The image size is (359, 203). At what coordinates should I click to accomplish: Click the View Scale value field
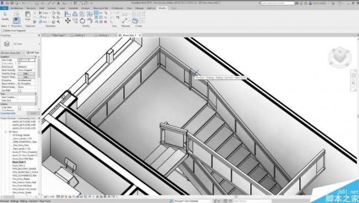tap(27, 60)
